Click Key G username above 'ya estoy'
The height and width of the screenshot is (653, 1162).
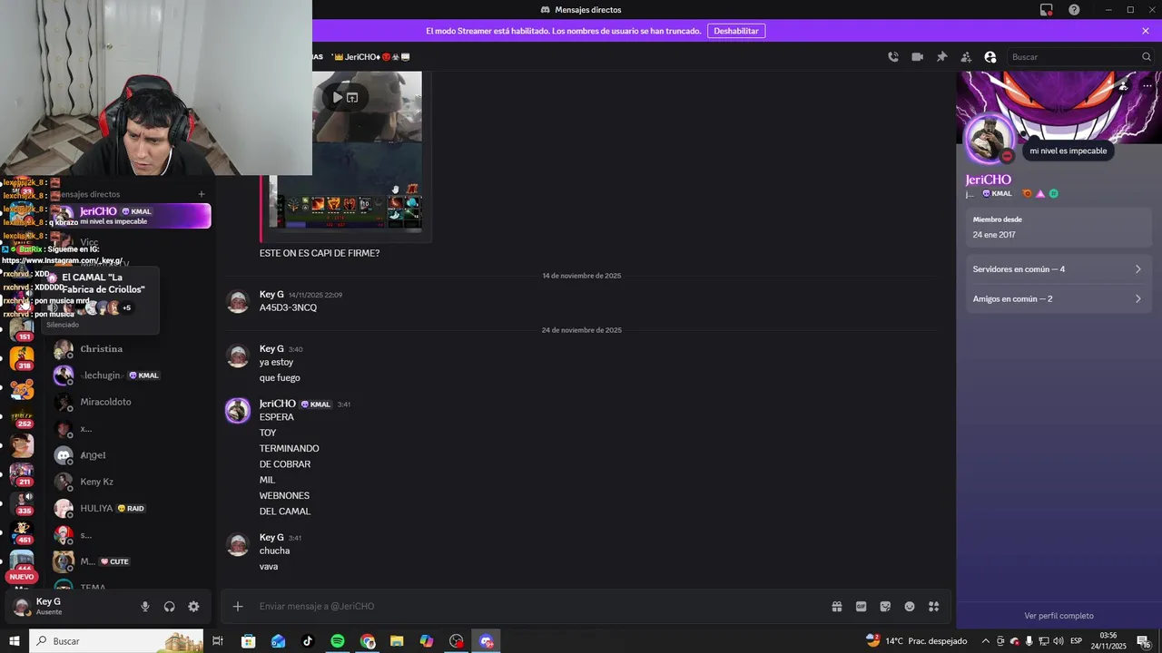pyautogui.click(x=271, y=349)
